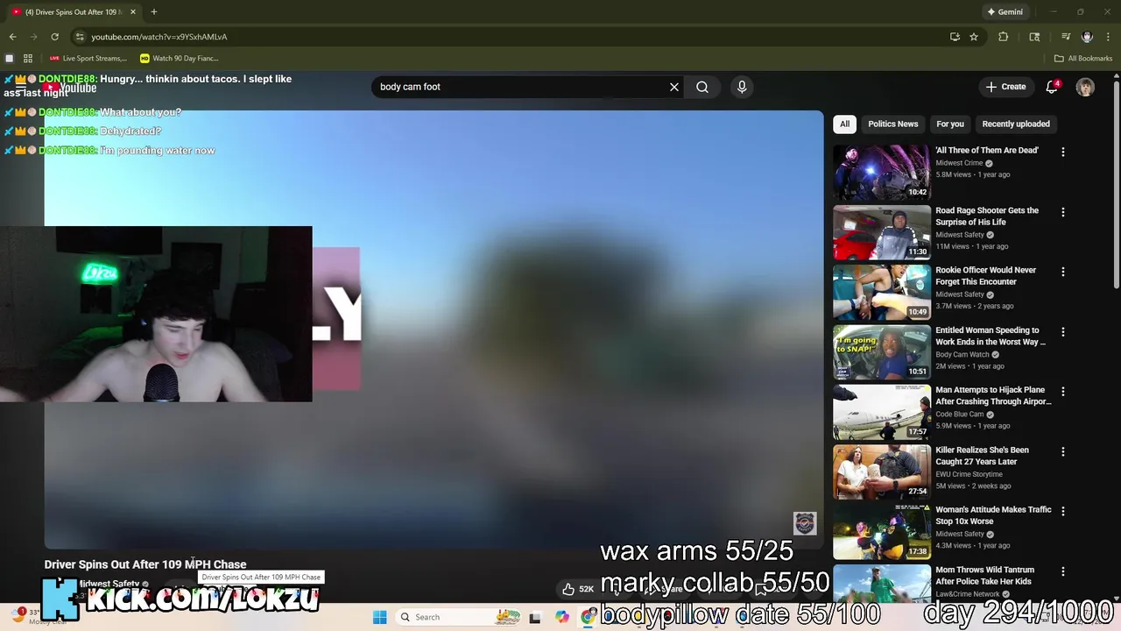Select the Recently uploaded filter chip
The image size is (1121, 631).
(1016, 124)
